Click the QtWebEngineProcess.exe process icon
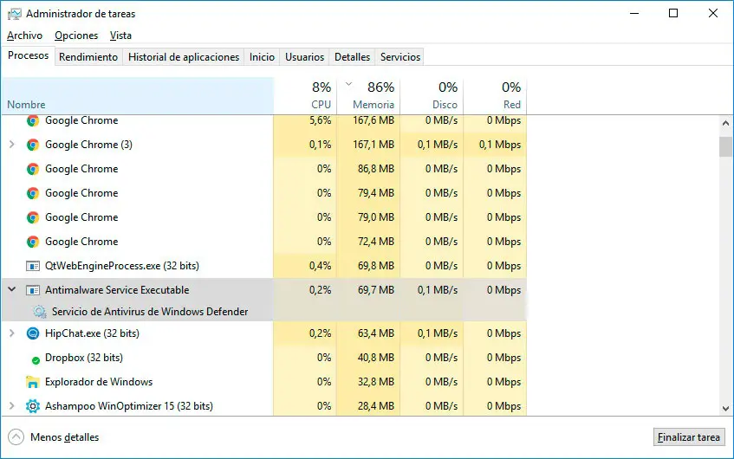 click(x=33, y=266)
